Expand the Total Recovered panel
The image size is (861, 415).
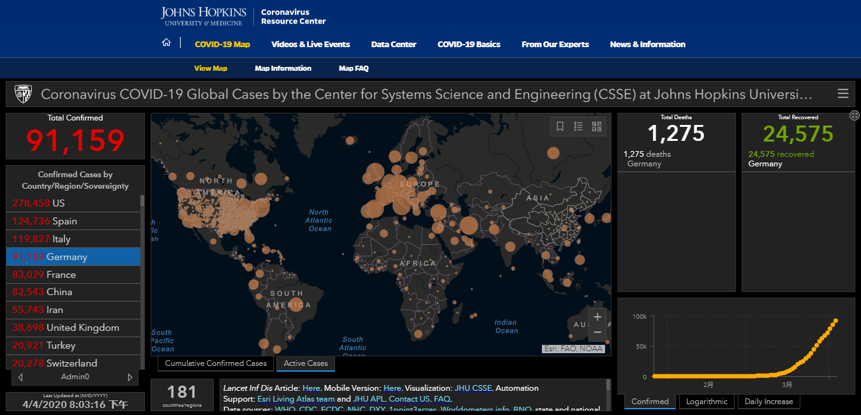click(x=855, y=115)
